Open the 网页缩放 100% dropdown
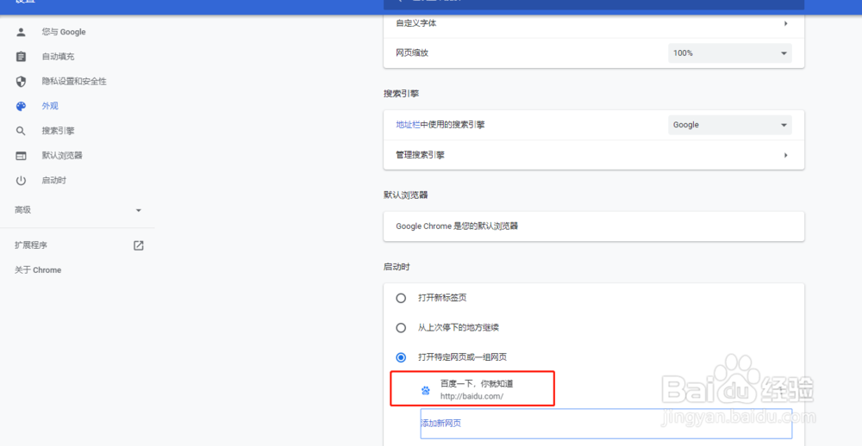The height and width of the screenshot is (446, 862). pyautogui.click(x=730, y=53)
